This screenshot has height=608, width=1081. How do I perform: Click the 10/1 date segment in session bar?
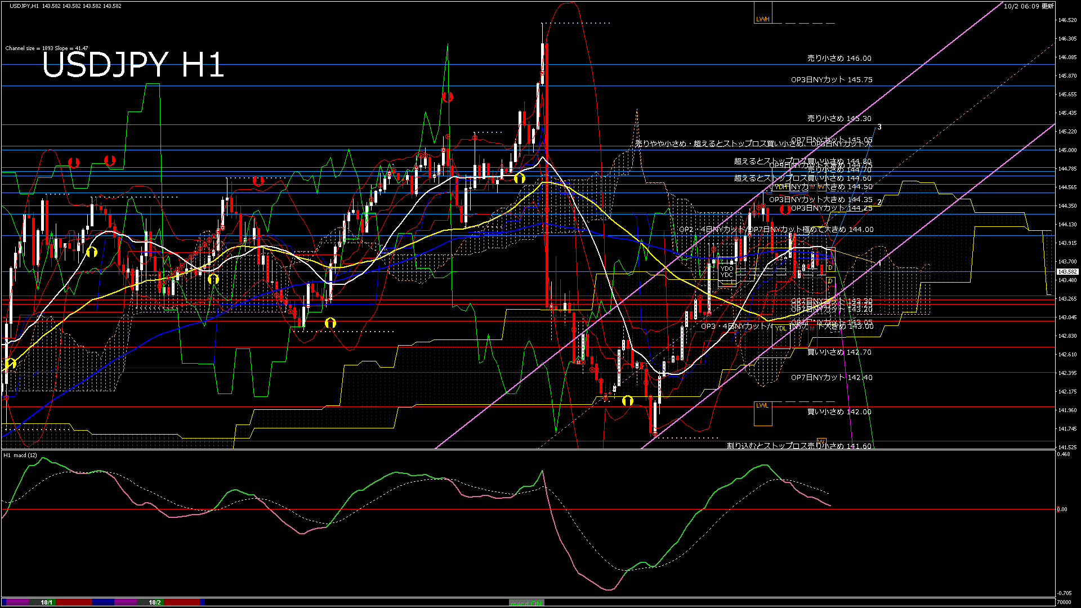pos(46,602)
